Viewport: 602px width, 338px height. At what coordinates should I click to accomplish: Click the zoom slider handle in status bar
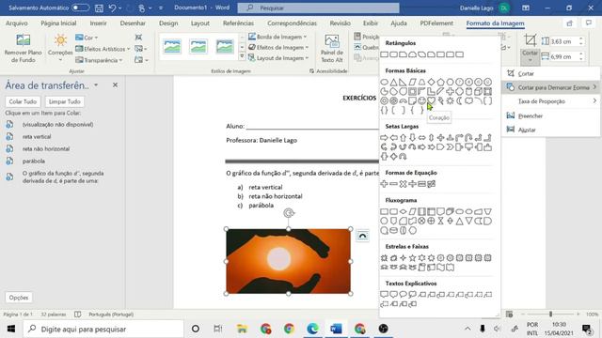[550, 315]
